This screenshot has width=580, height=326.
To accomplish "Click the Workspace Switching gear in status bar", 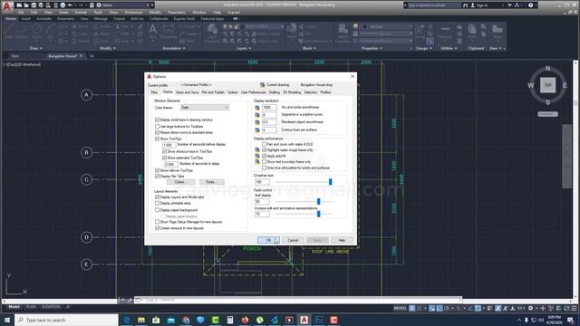I will click(530, 308).
